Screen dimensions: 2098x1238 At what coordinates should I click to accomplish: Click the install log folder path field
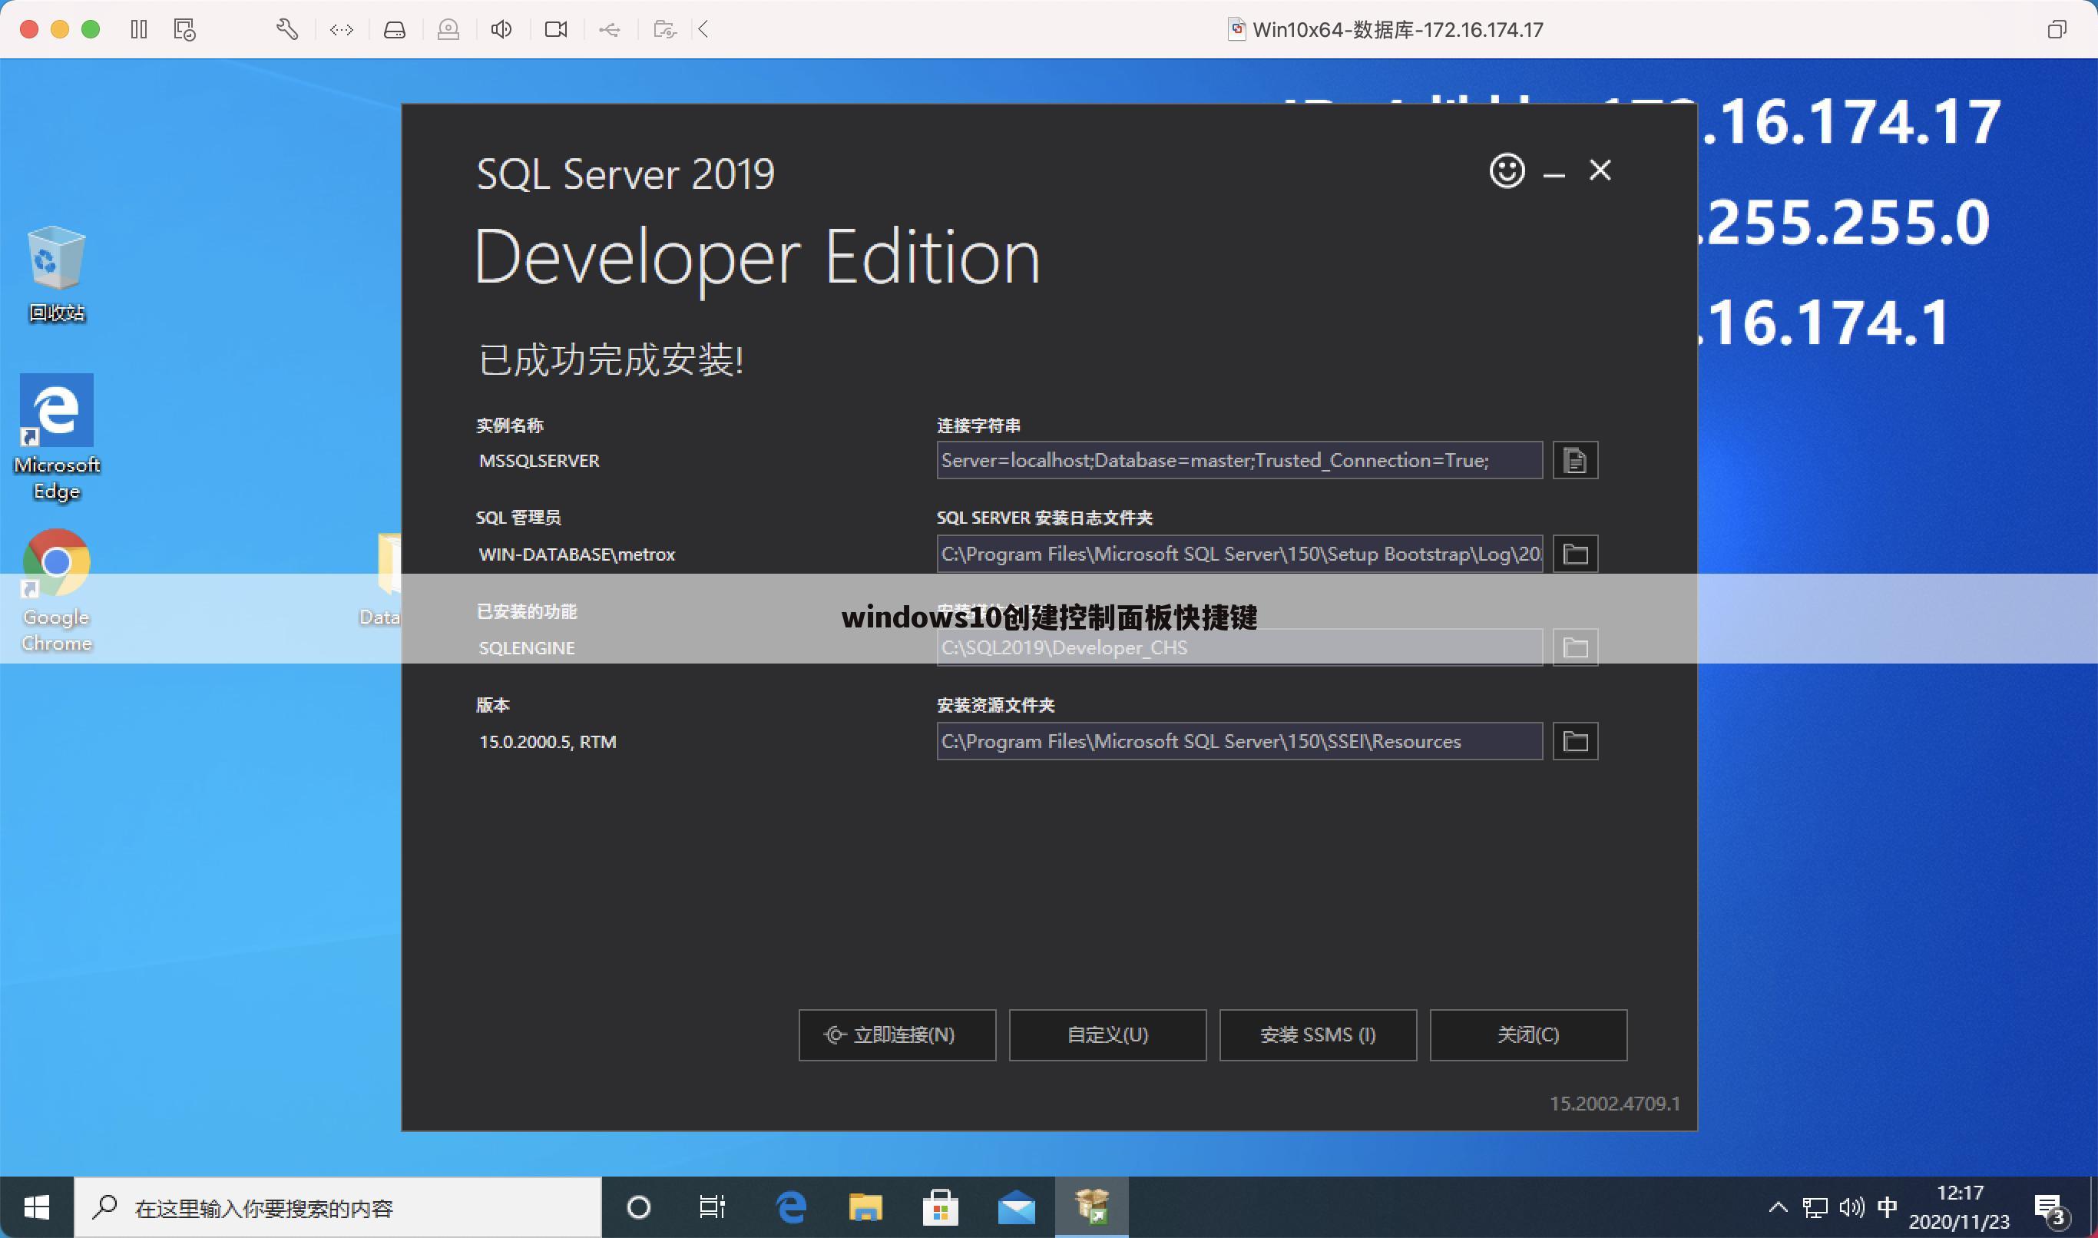(x=1239, y=554)
